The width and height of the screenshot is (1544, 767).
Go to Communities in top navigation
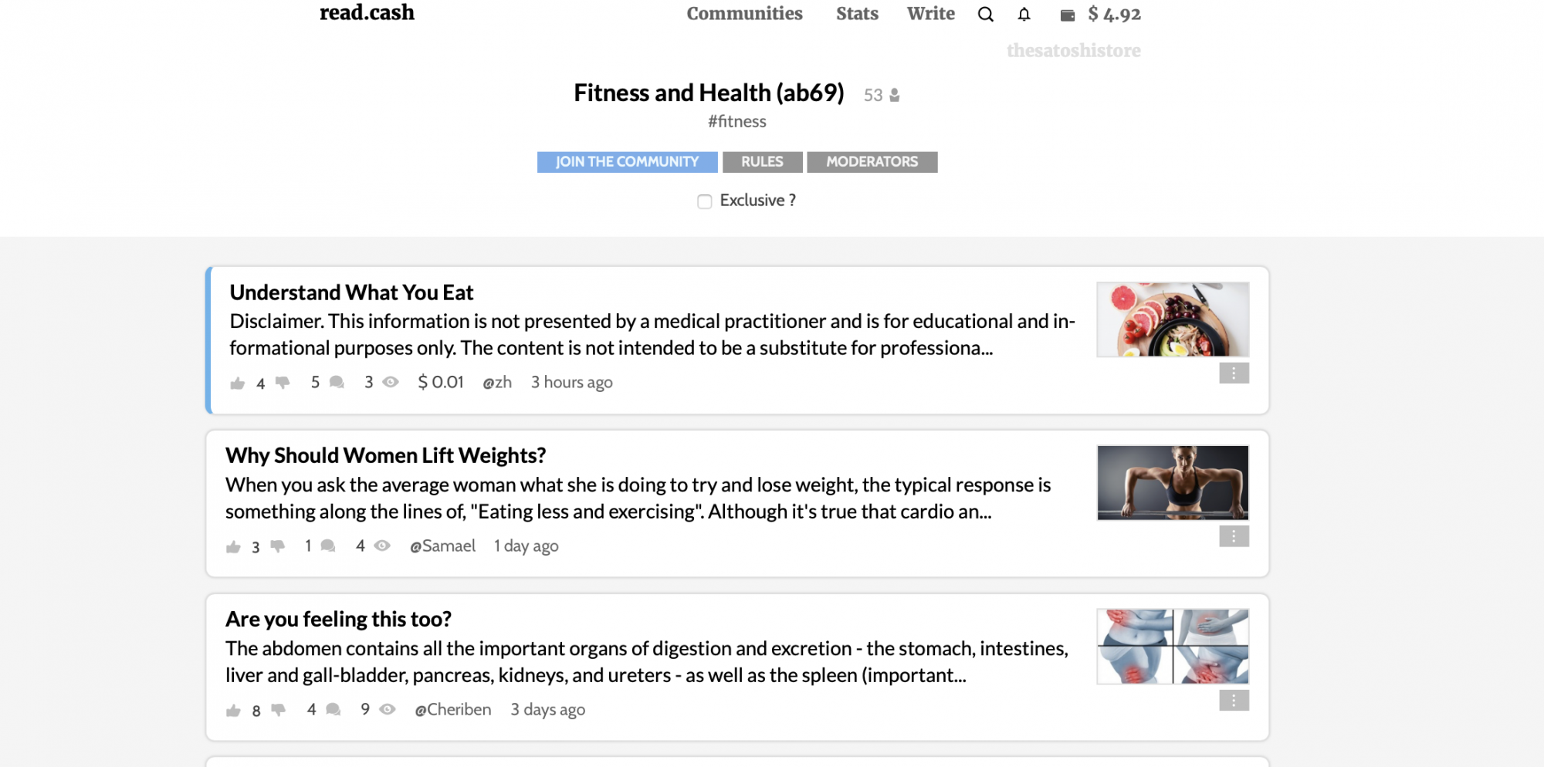tap(744, 14)
